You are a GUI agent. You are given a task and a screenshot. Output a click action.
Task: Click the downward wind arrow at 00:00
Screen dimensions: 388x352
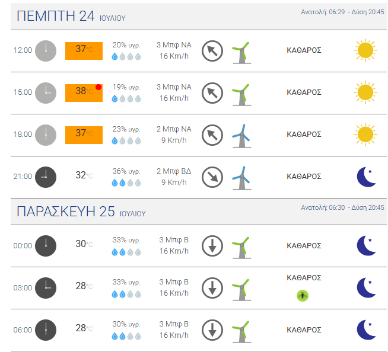pyautogui.click(x=212, y=246)
